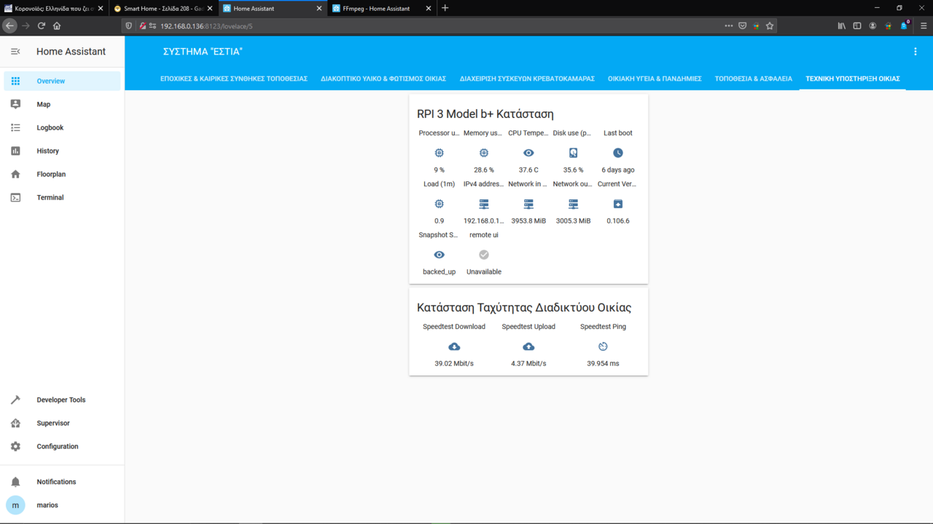Click the CPU Temperature eye icon

click(x=528, y=153)
